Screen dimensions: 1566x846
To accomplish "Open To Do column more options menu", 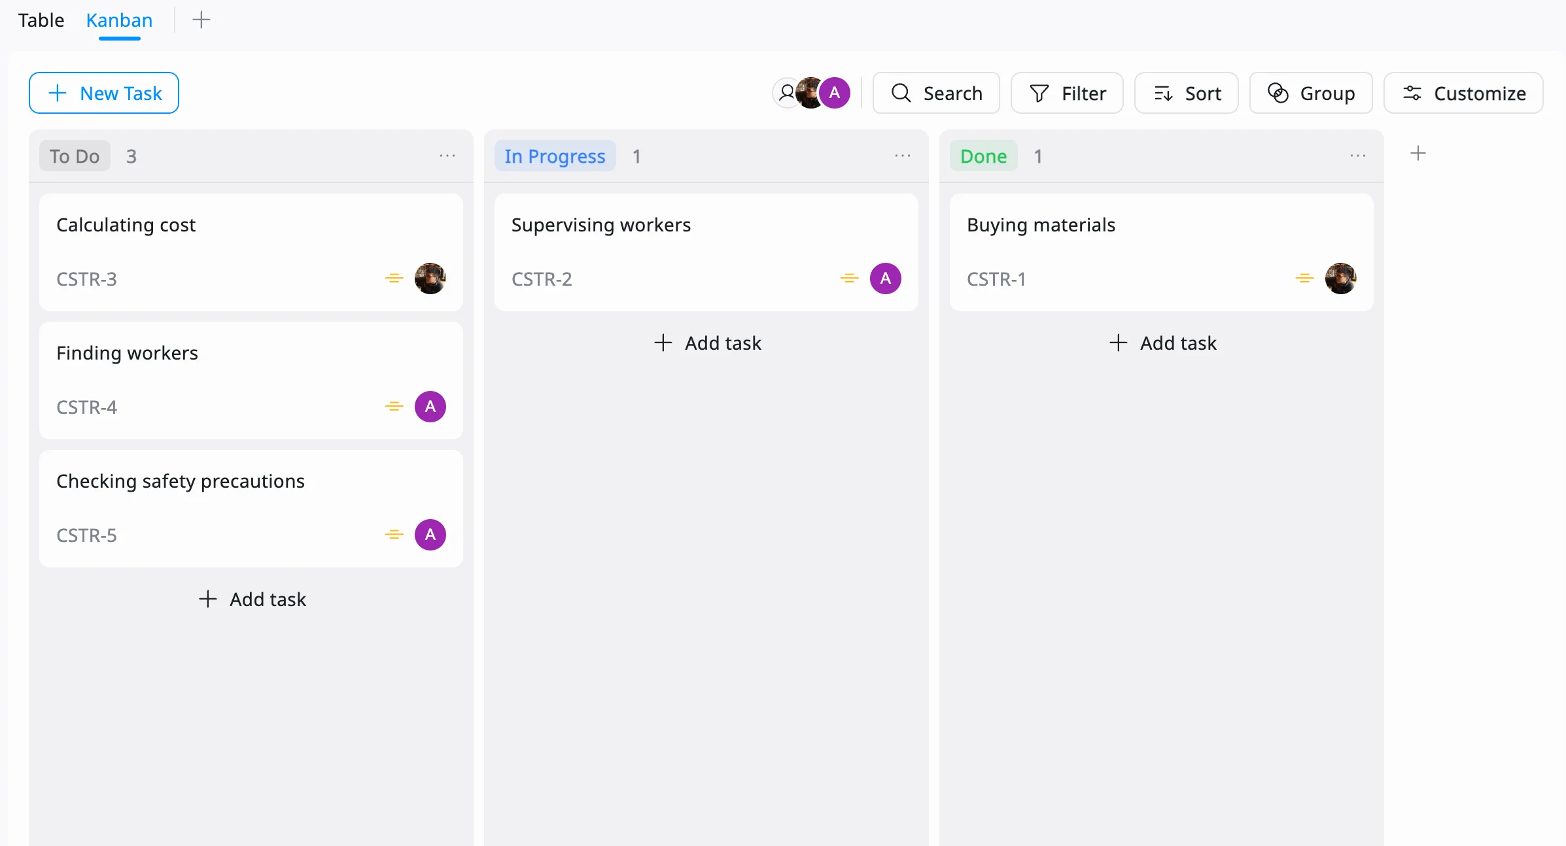I will (447, 156).
